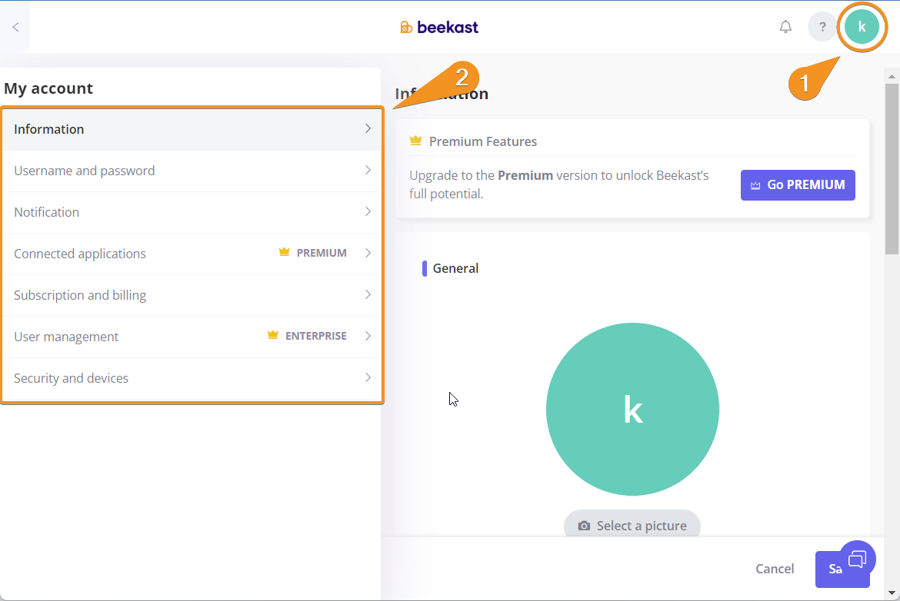
Task: Select the Information menu item
Action: point(192,130)
